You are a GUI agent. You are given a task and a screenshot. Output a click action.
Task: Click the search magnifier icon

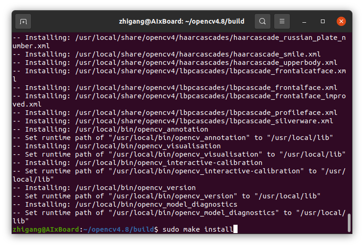tap(263, 21)
